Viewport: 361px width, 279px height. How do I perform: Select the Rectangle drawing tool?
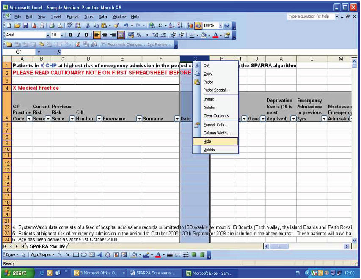coord(75,255)
